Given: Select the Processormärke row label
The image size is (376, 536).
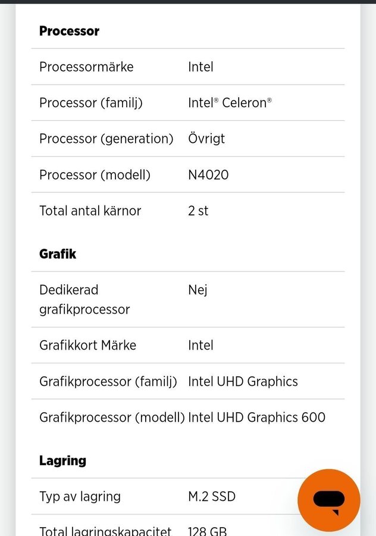Looking at the screenshot, I should [86, 67].
